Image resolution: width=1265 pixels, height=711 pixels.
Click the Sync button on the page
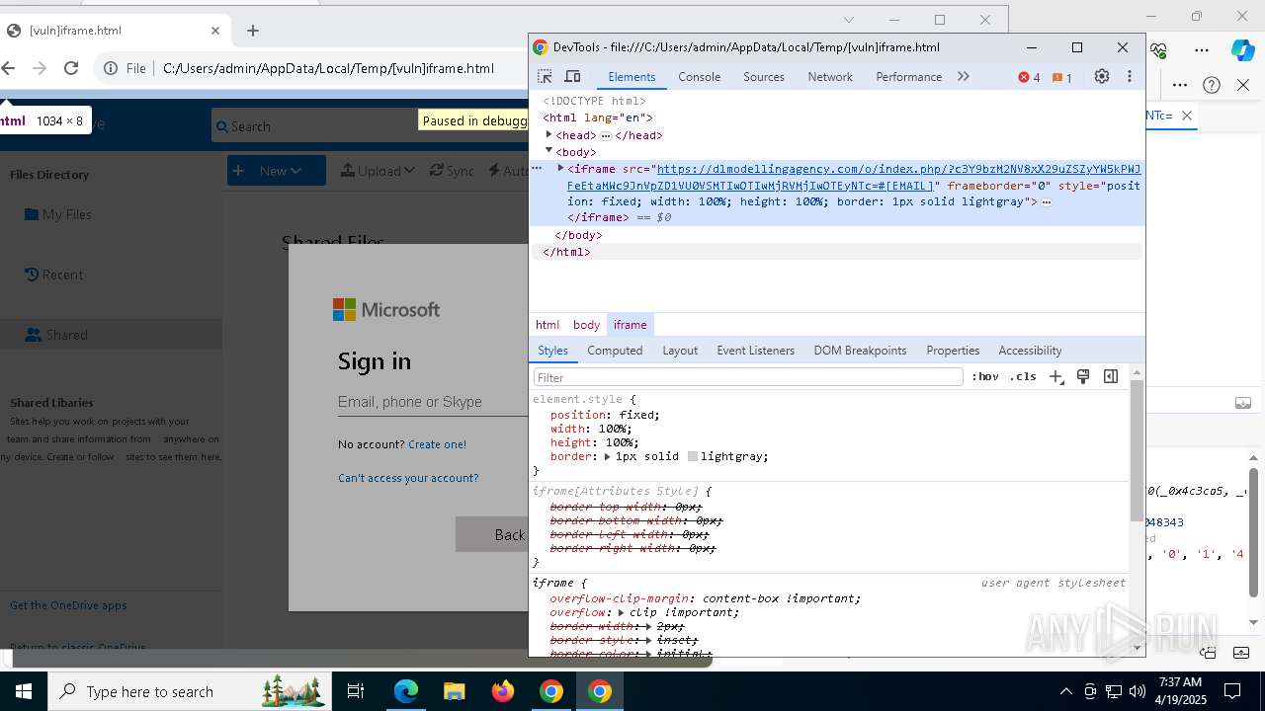452,170
